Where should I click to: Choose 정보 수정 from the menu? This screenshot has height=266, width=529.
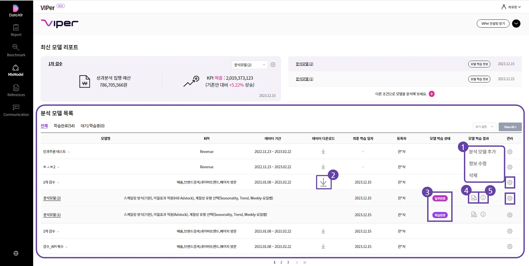click(478, 163)
